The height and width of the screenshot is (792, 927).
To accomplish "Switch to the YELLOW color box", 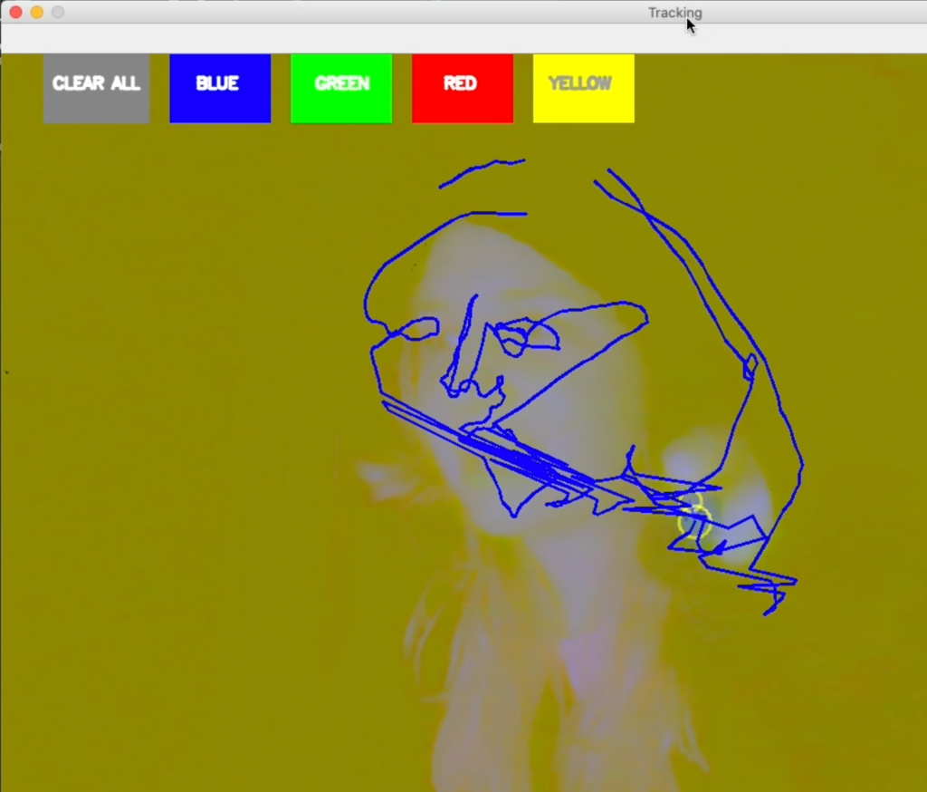I will pyautogui.click(x=583, y=88).
